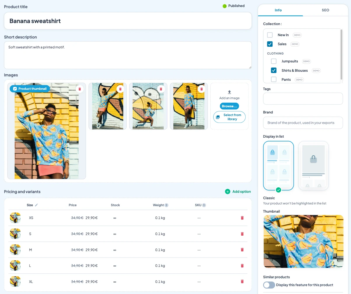Click the Browse… button

(229, 106)
